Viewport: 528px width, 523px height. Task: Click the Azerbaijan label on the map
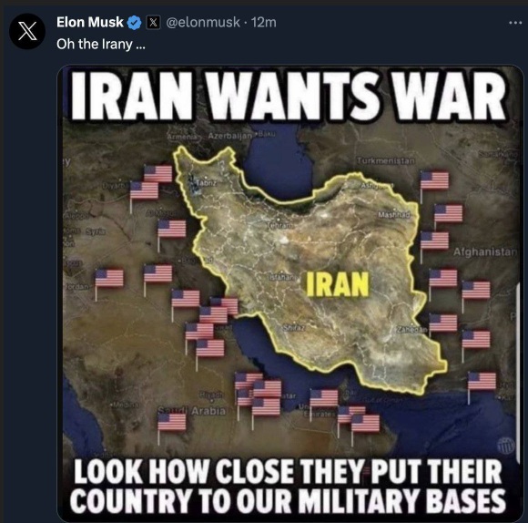tap(230, 136)
